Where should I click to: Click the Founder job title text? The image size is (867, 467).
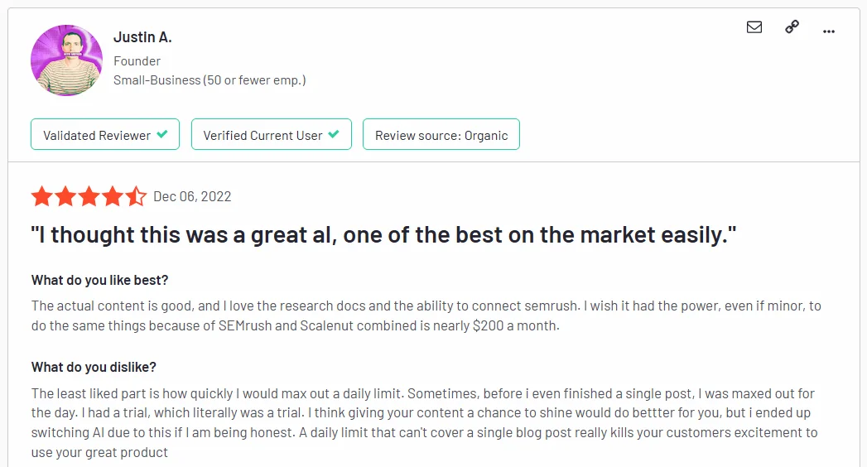(x=137, y=61)
